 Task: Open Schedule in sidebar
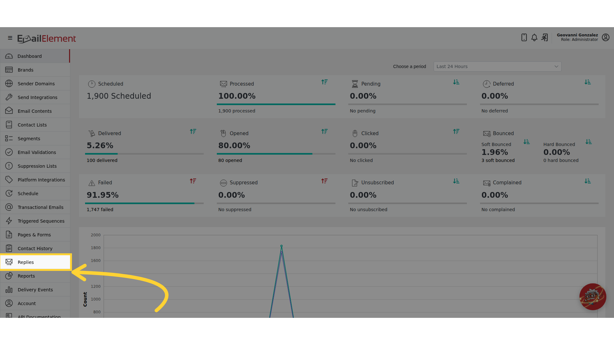35,194
